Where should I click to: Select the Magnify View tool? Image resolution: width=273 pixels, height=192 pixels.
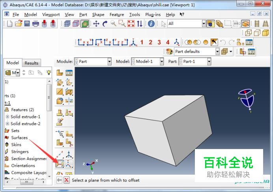click(113, 23)
